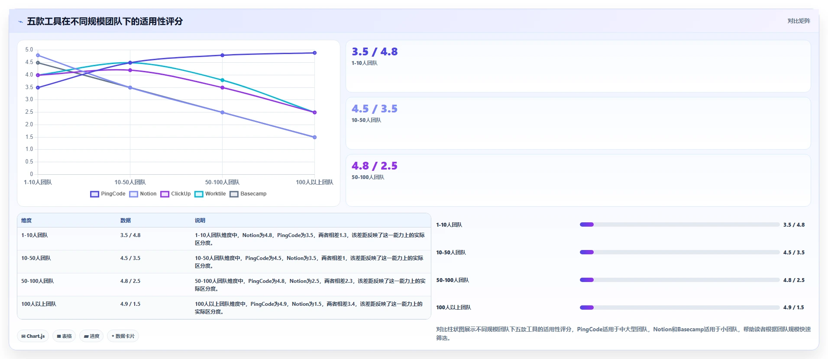Image resolution: width=828 pixels, height=359 pixels.
Task: Open the stat card showing 4.5 / 3.5
Action: pos(578,123)
